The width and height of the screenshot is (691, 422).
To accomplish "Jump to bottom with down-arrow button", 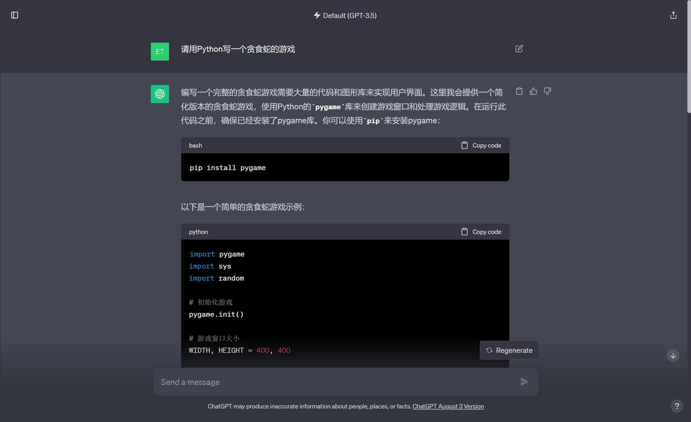I will (x=673, y=355).
